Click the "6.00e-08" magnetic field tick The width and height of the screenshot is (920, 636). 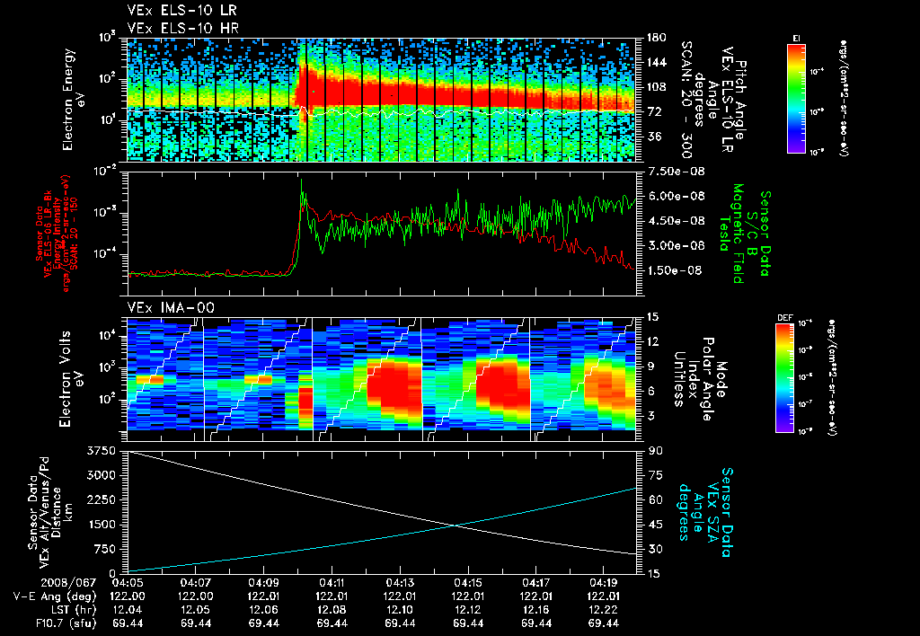[676, 196]
